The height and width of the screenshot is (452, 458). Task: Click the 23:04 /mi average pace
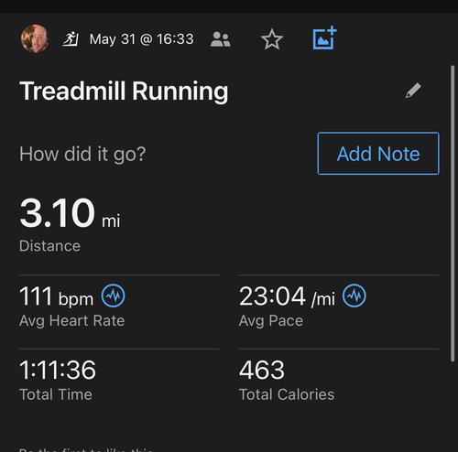(287, 296)
